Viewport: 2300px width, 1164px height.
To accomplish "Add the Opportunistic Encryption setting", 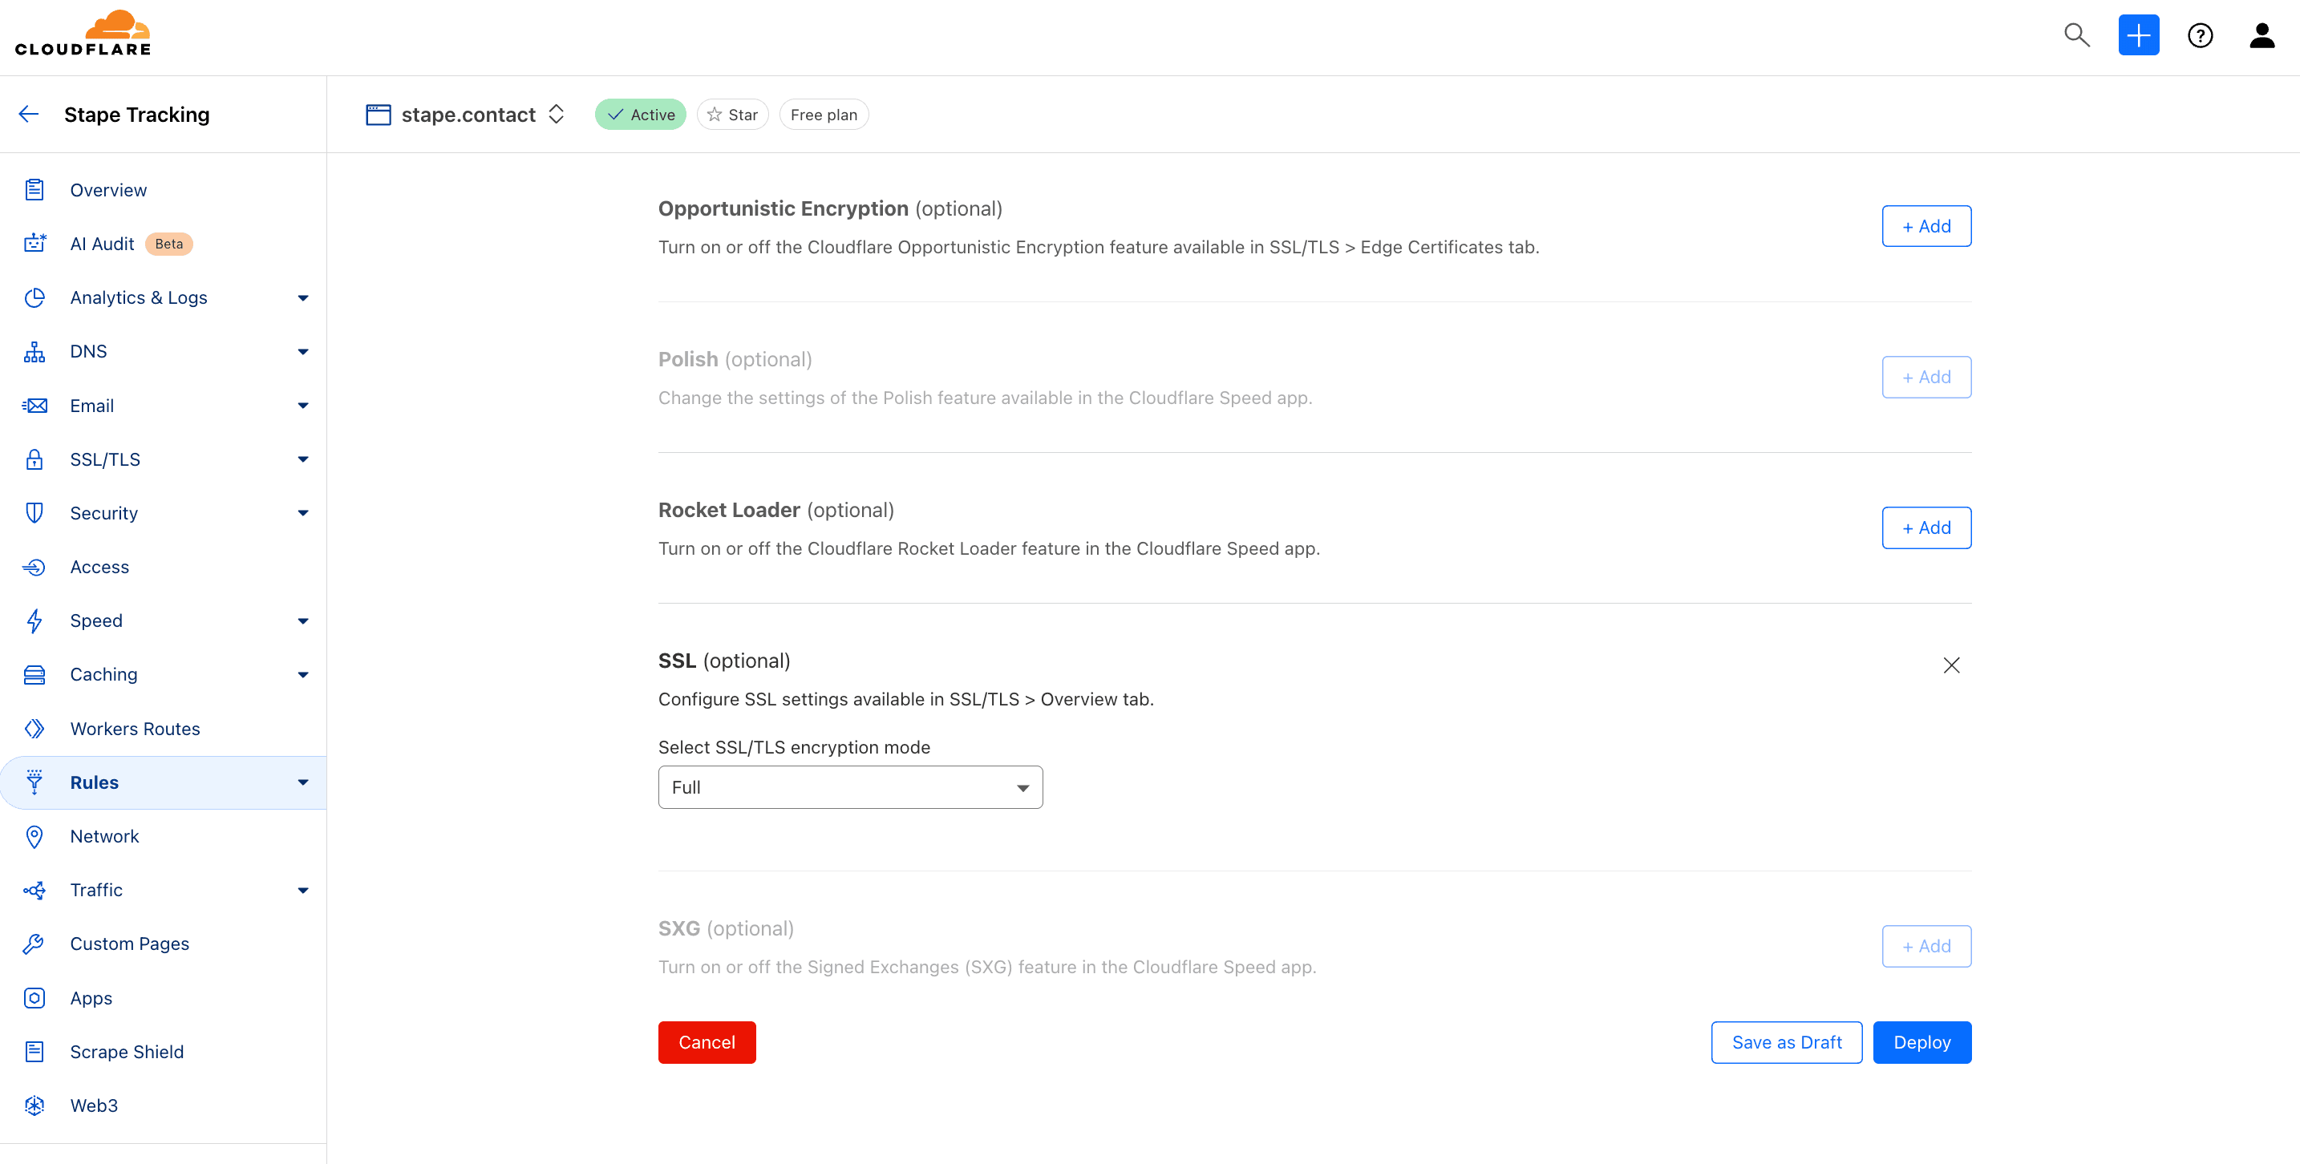I will 1926,226.
